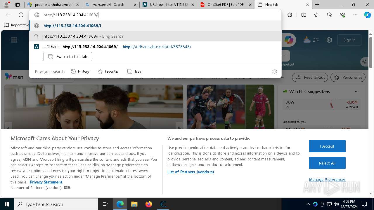Click Import favorites bookmark bar item
The image size is (374, 210).
pos(17,25)
